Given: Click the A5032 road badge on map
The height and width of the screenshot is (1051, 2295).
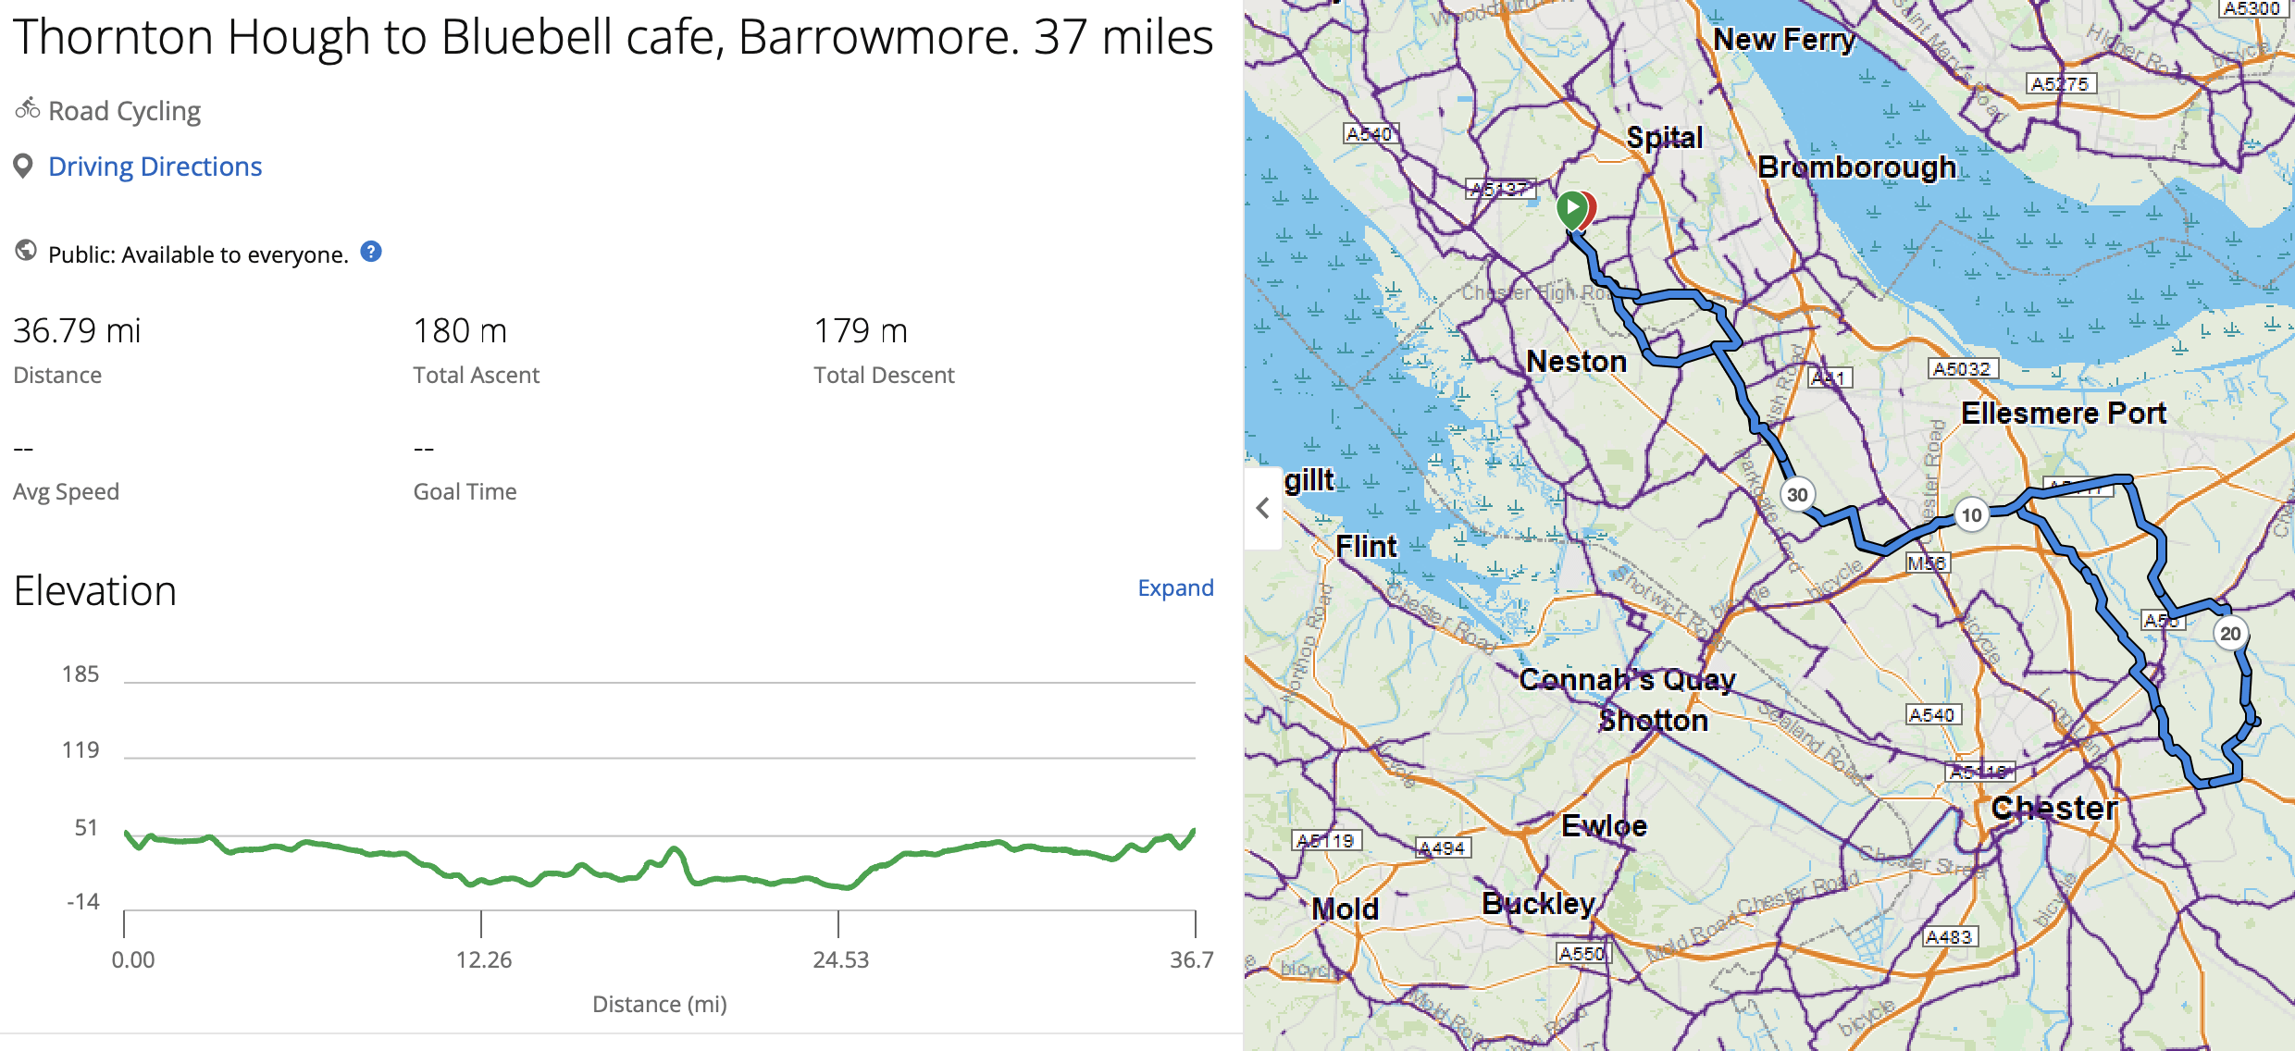Looking at the screenshot, I should (1962, 368).
